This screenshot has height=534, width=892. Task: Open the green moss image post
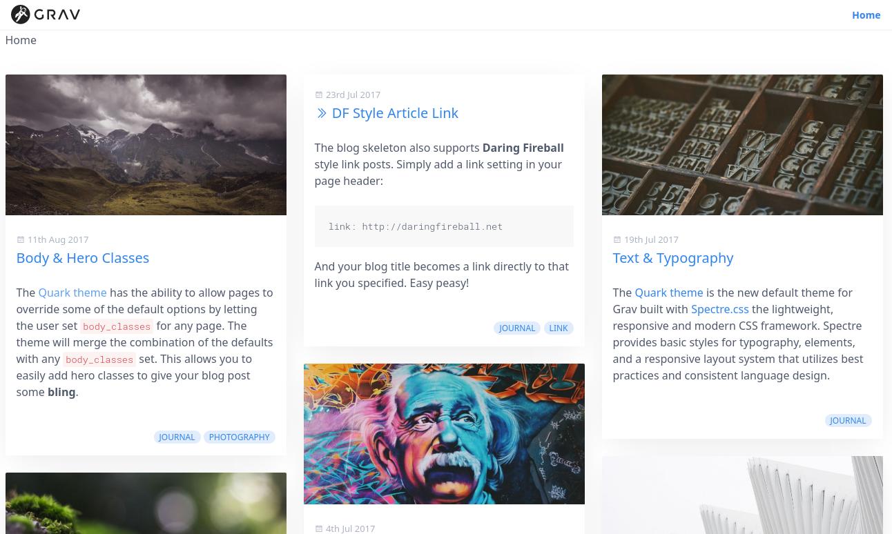(146, 503)
